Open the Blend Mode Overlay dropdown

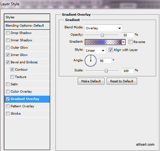pos(104,28)
